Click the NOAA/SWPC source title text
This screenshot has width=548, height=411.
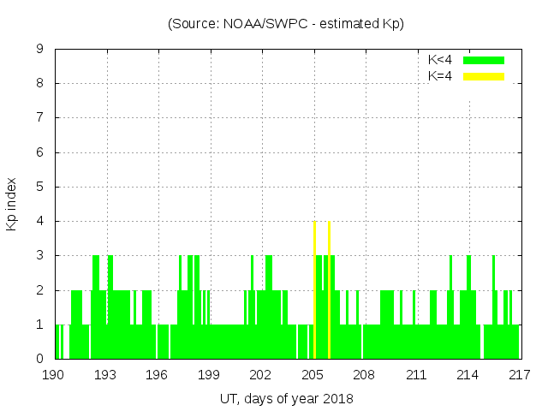pyautogui.click(x=286, y=24)
